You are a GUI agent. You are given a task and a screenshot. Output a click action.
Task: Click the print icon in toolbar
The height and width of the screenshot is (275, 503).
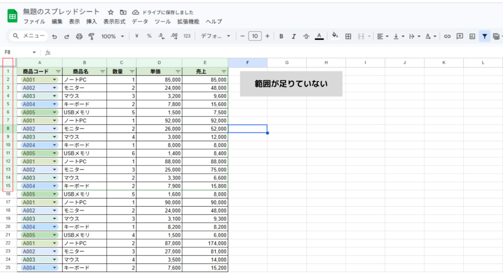click(79, 36)
